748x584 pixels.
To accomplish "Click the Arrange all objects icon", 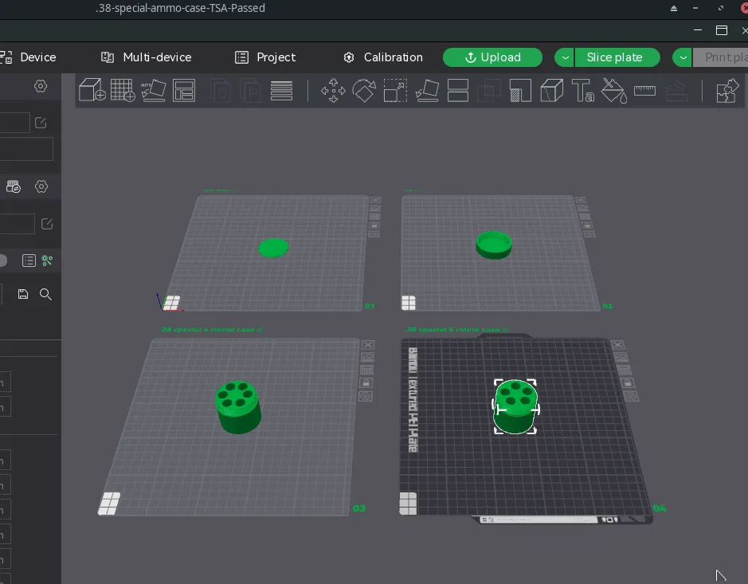I will click(x=184, y=90).
